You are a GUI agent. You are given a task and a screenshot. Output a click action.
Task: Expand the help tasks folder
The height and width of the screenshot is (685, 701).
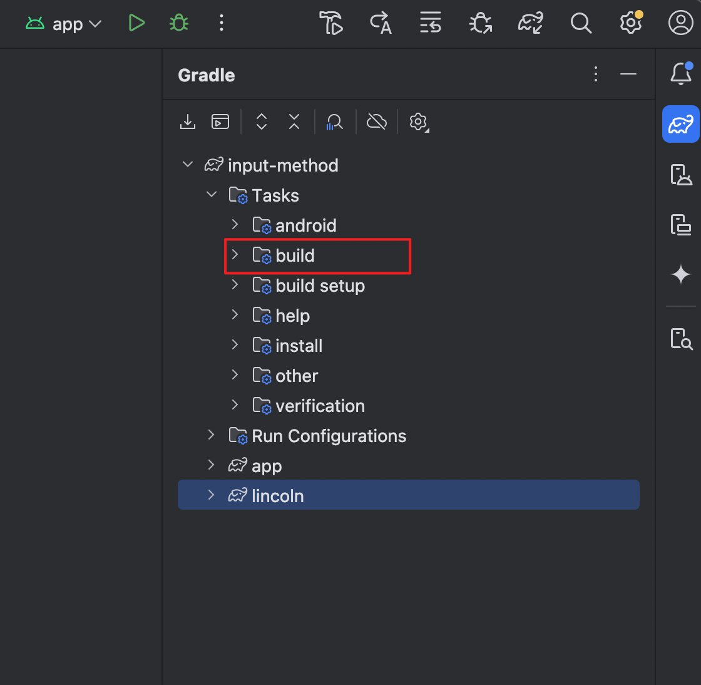235,315
